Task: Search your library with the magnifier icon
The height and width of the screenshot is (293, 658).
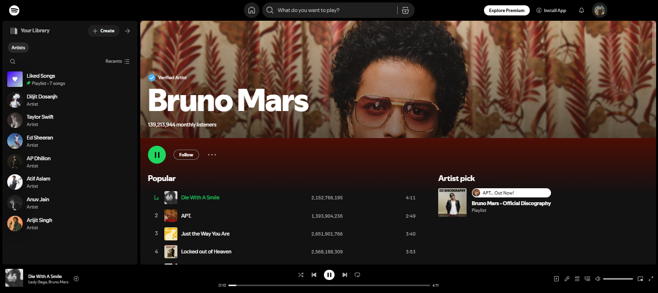Action: point(13,61)
